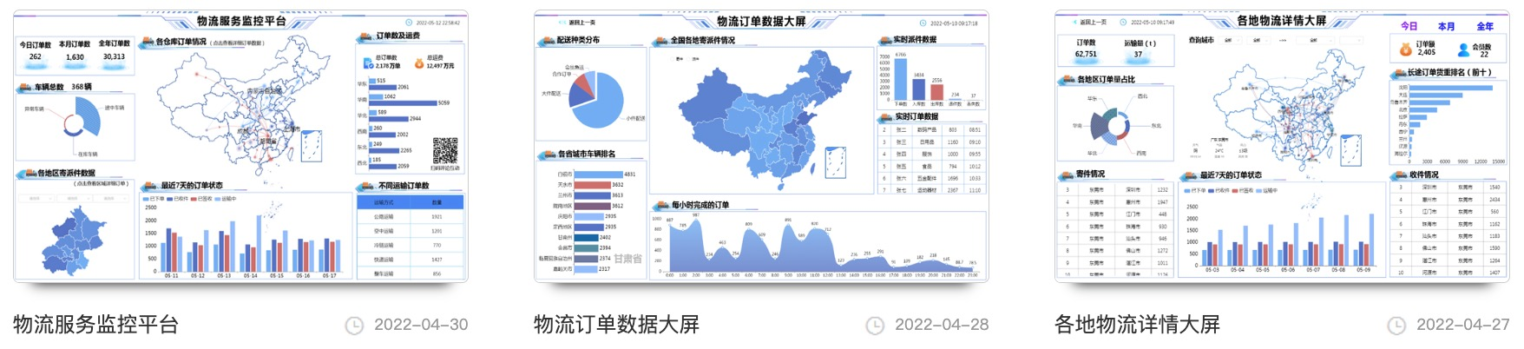Click the clock icon beside 2022-04-28
This screenshot has width=1524, height=349.
point(875,326)
